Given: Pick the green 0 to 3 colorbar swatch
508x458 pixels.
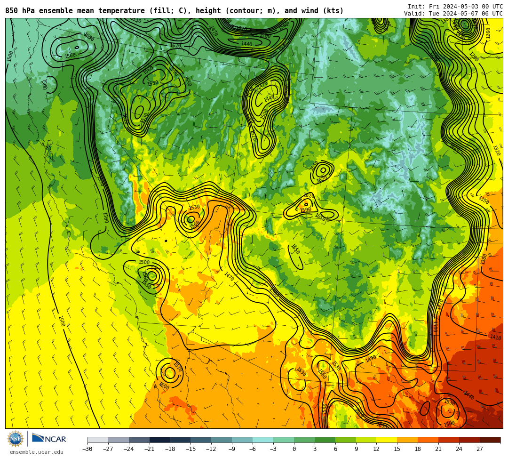Looking at the screenshot, I should [304, 440].
